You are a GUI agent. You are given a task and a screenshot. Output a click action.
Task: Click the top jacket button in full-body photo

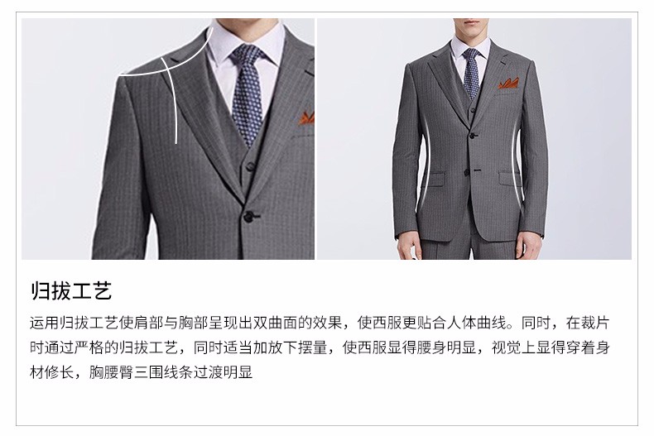[x=473, y=136]
